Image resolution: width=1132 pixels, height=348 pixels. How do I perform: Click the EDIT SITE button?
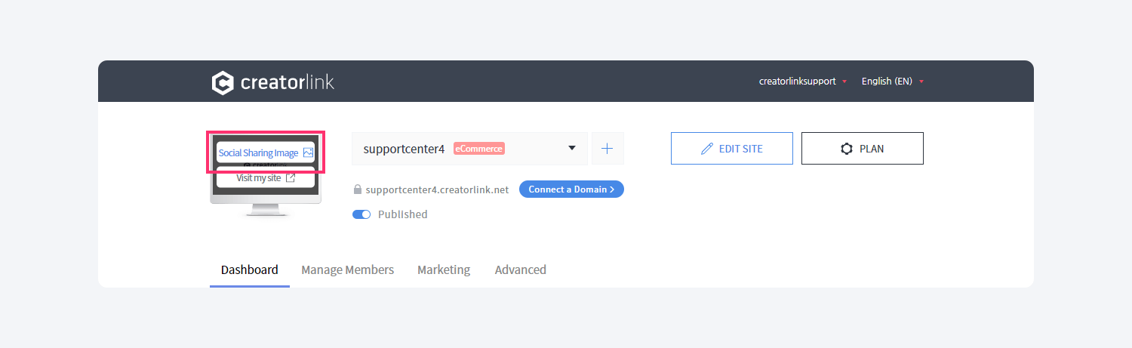tap(732, 149)
